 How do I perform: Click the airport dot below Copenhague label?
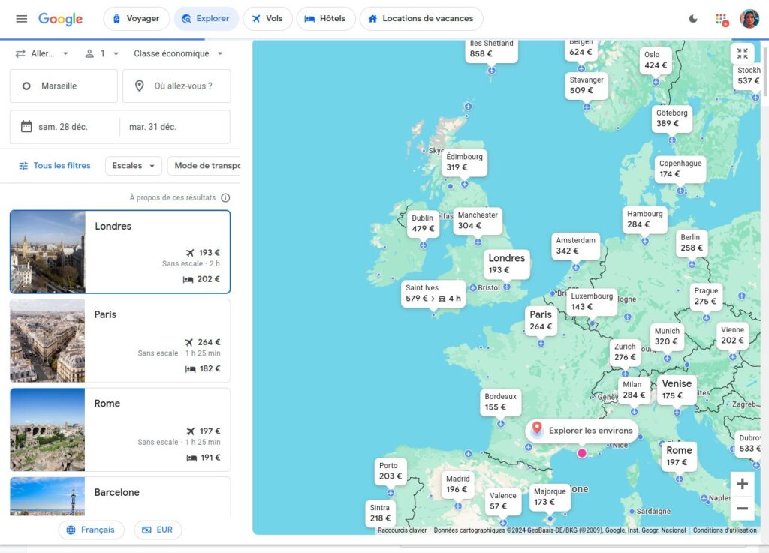[680, 191]
